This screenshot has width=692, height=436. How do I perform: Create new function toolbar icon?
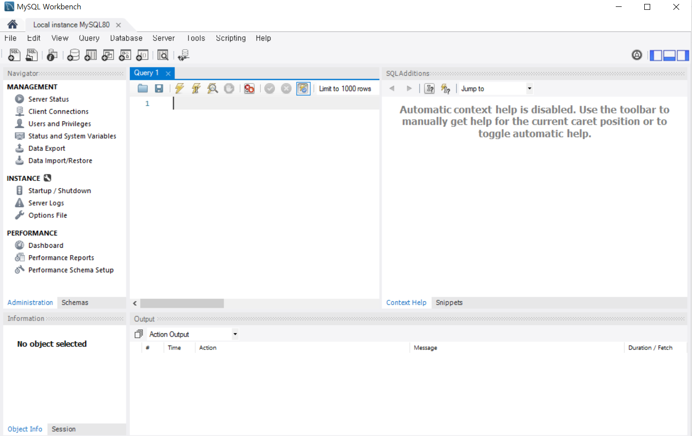point(142,55)
